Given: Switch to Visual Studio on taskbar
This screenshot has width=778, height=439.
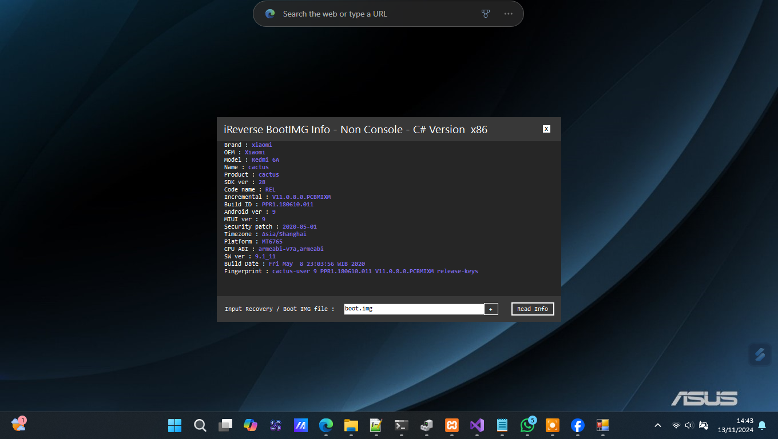Looking at the screenshot, I should point(477,425).
